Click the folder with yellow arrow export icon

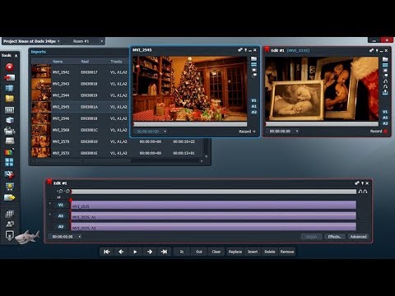[x=9, y=197]
